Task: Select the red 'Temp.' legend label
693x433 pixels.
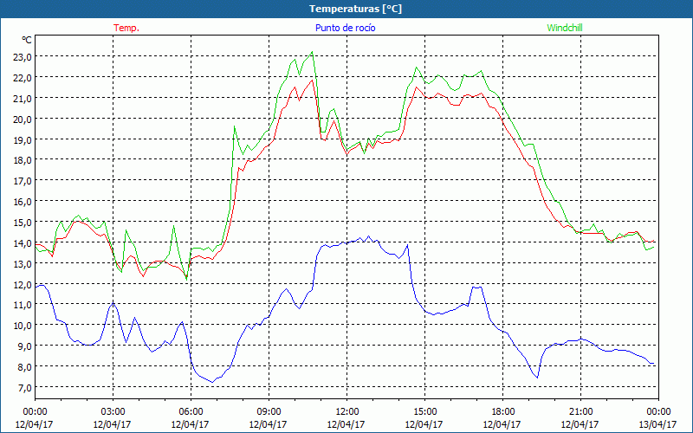Action: coord(126,28)
